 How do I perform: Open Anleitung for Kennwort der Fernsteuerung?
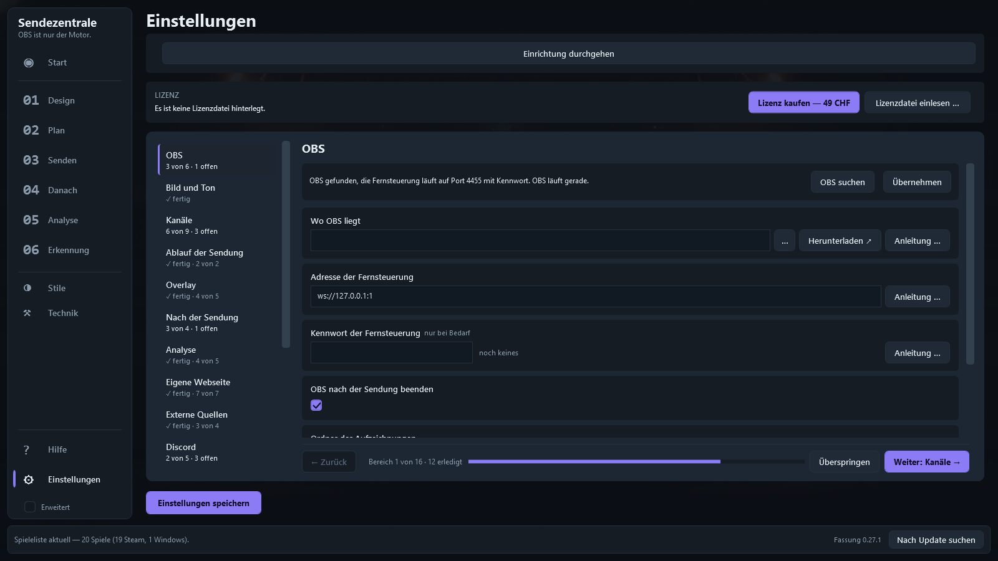point(918,353)
